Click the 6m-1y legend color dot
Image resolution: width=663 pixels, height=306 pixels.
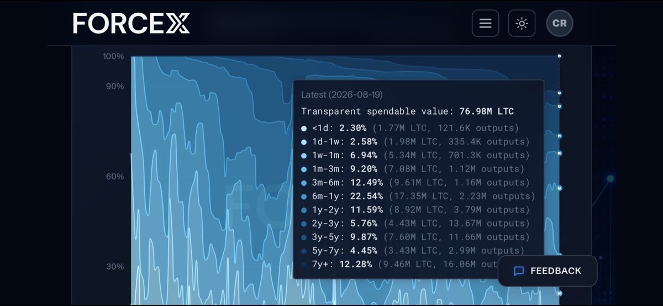click(x=304, y=196)
